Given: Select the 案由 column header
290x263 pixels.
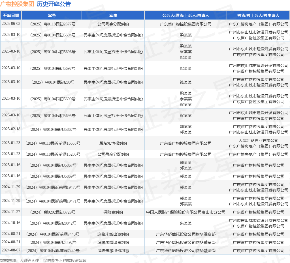Looking at the screenshot, I should [x=113, y=16].
